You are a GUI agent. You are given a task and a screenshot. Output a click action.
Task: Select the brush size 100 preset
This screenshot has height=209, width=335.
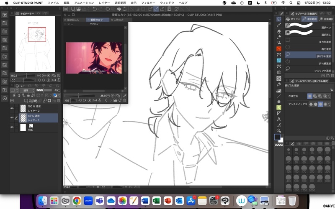click(x=327, y=160)
